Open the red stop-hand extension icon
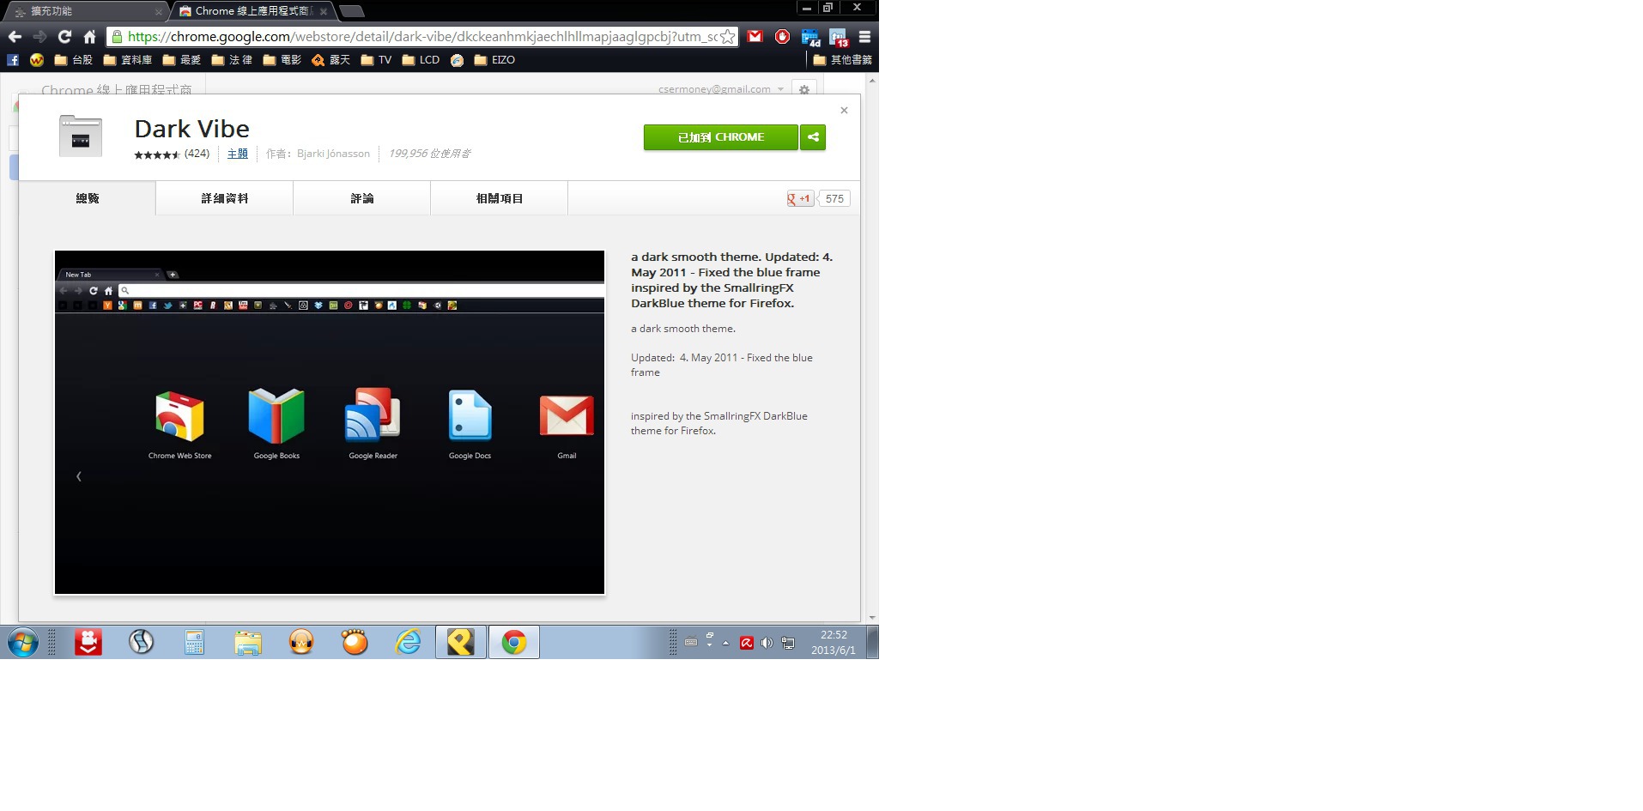The image size is (1643, 811). (x=782, y=37)
